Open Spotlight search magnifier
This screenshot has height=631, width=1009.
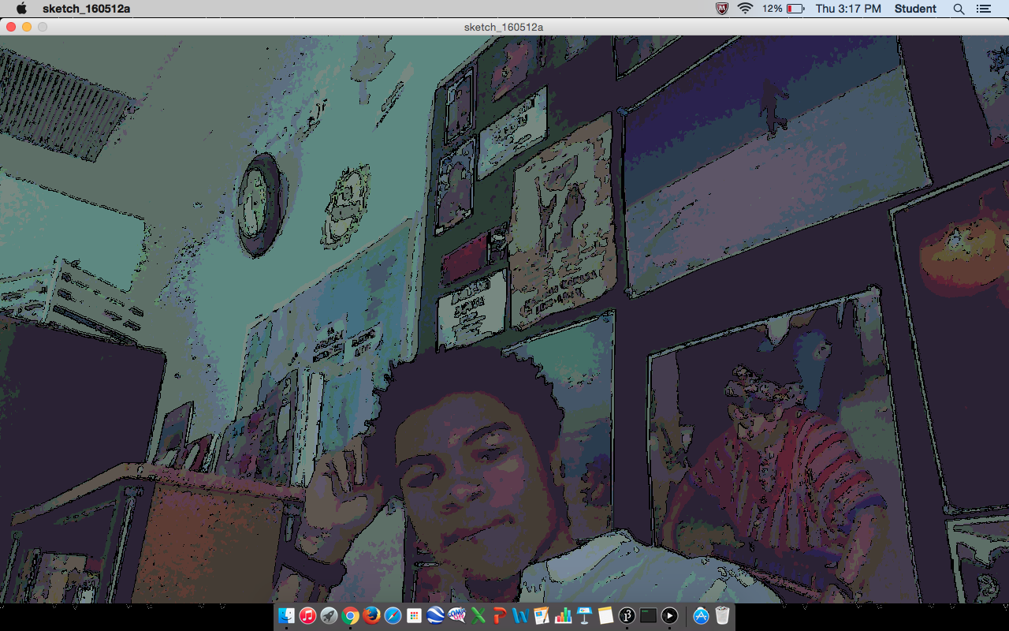[x=959, y=9]
